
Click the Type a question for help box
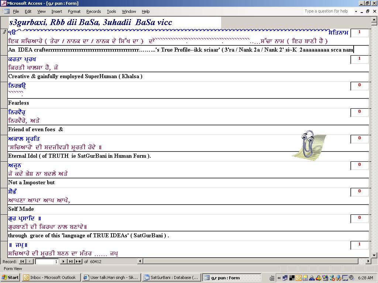328,11
